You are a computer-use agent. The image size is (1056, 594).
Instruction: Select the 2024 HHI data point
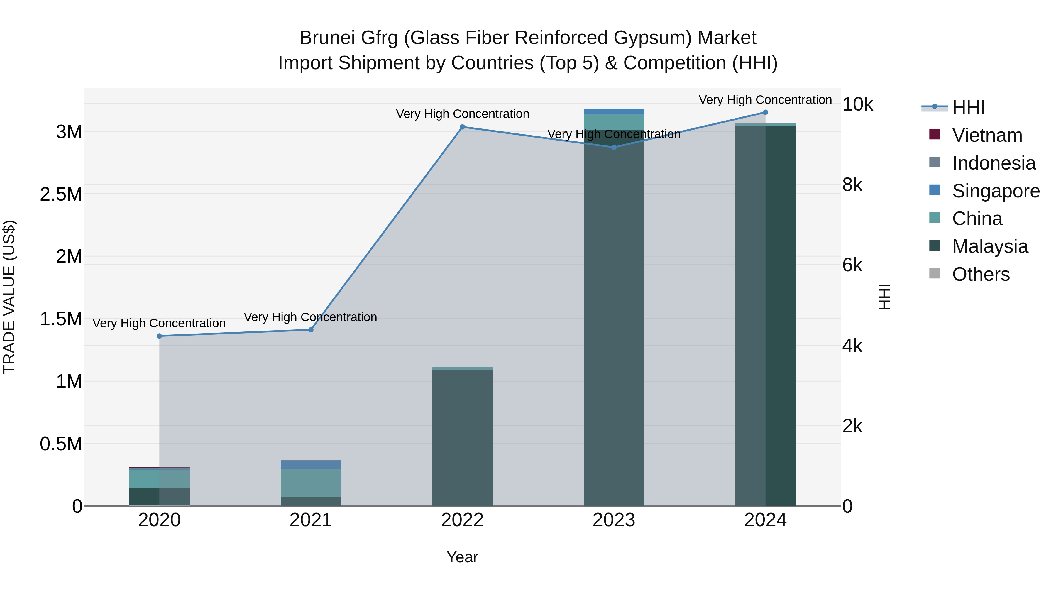pyautogui.click(x=765, y=112)
